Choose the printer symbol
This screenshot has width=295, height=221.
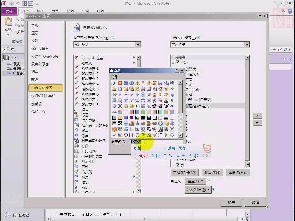point(143,89)
